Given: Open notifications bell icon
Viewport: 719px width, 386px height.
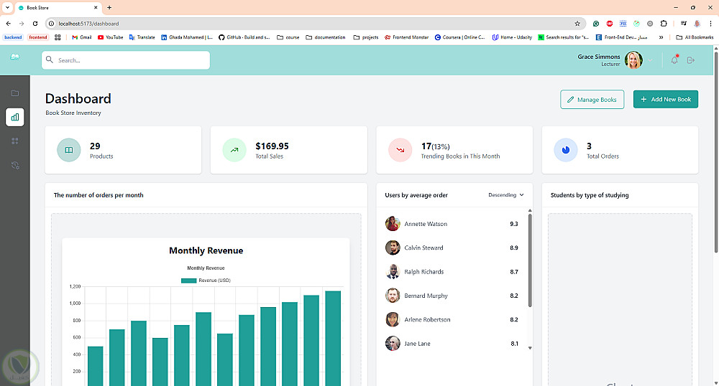Looking at the screenshot, I should point(674,60).
